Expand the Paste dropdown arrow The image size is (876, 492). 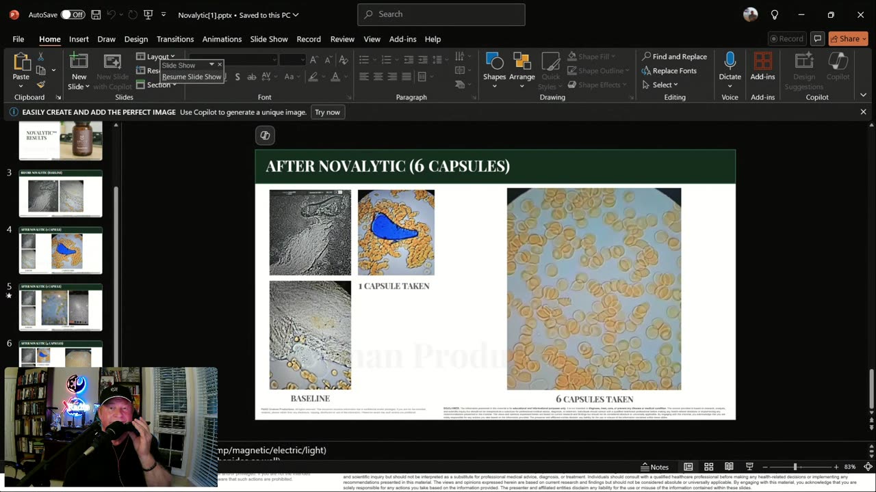(21, 86)
